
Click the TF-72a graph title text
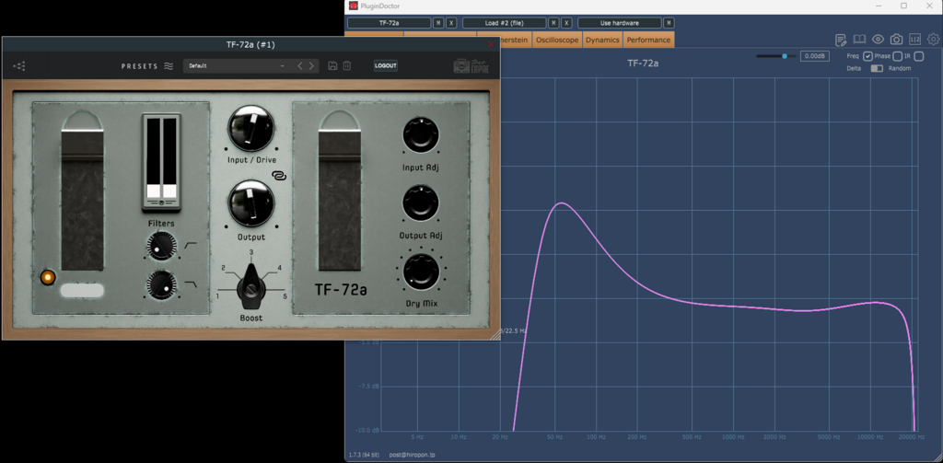[x=642, y=63]
